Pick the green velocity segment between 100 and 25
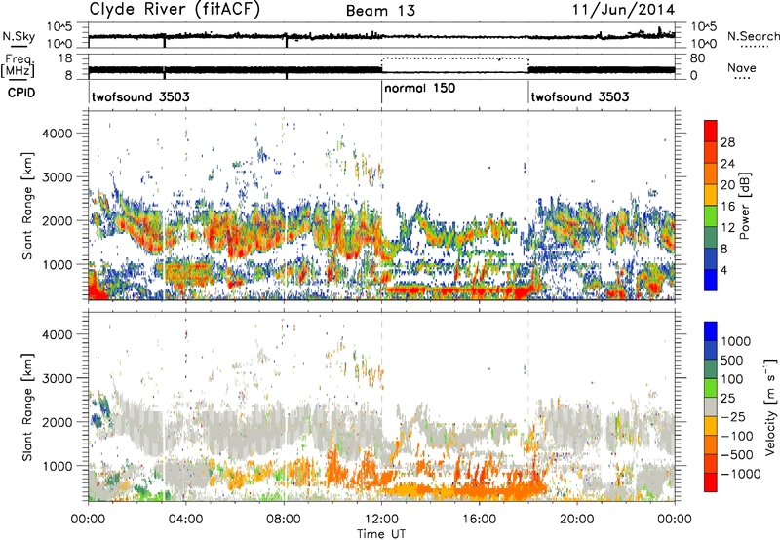This screenshot has height=540, width=780. pyautogui.click(x=711, y=388)
